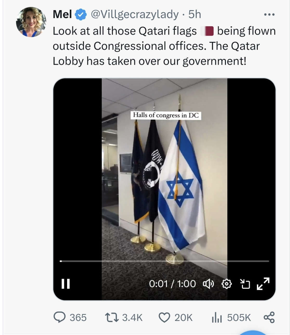
Task: Pause the video playback
Action: pyautogui.click(x=66, y=284)
